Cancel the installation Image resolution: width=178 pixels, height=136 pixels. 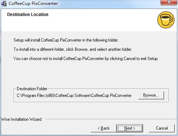point(162,128)
